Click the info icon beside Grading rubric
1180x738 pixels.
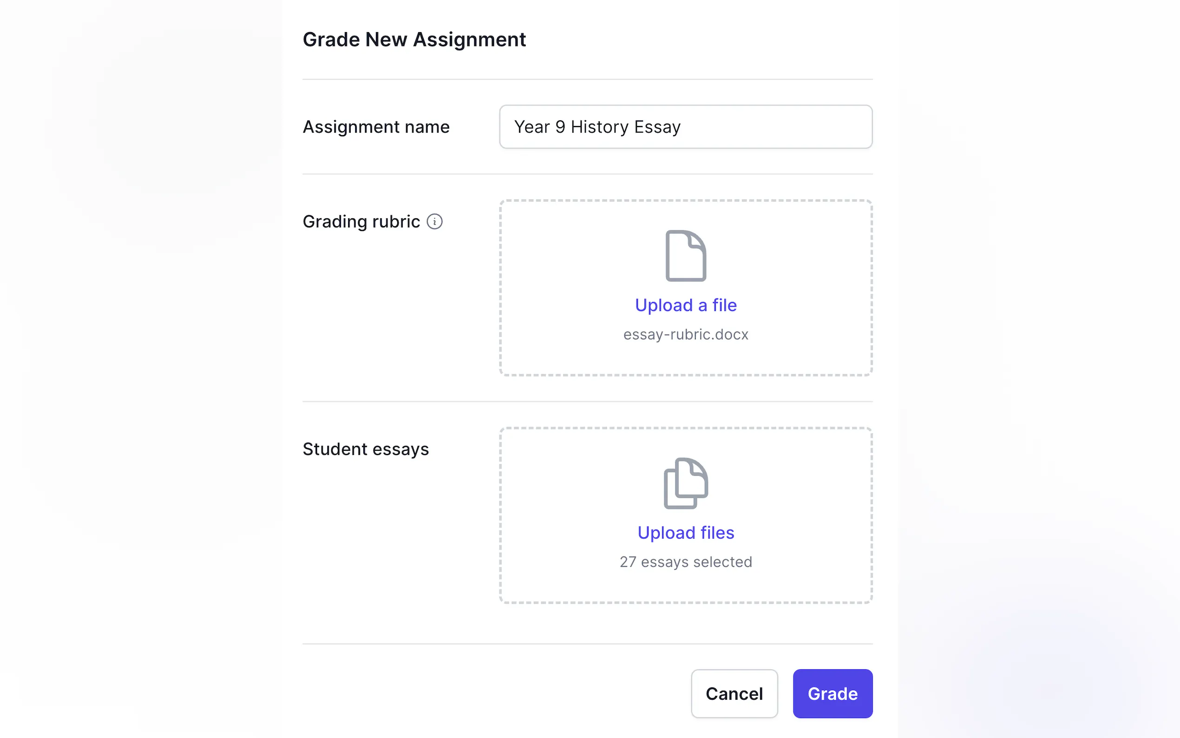434,222
